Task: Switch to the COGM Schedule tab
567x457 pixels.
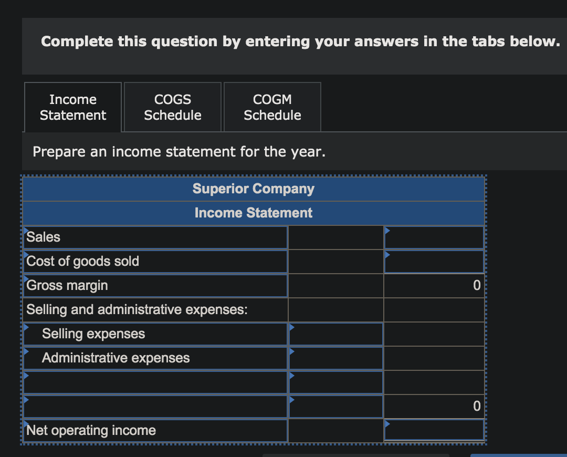Action: pos(272,107)
